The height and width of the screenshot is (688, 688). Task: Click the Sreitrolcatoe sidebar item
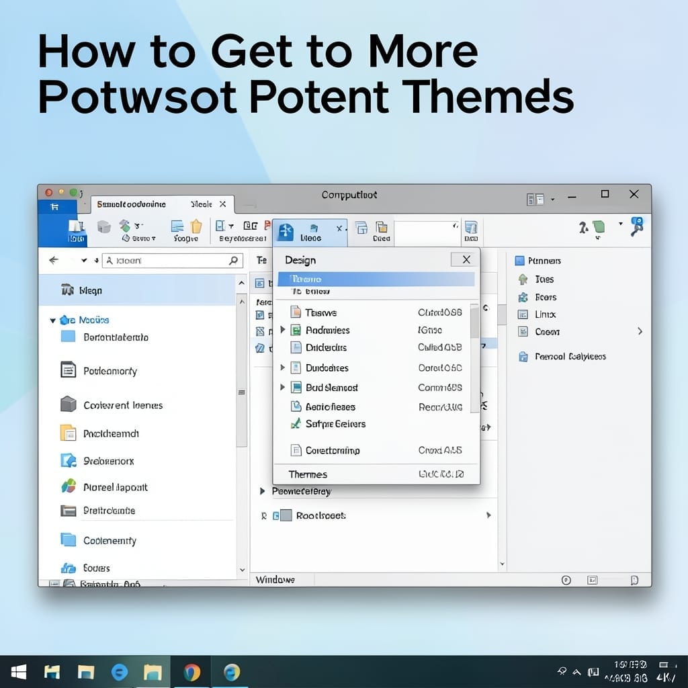tap(98, 511)
